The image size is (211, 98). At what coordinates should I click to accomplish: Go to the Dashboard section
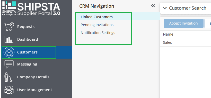[28, 39]
